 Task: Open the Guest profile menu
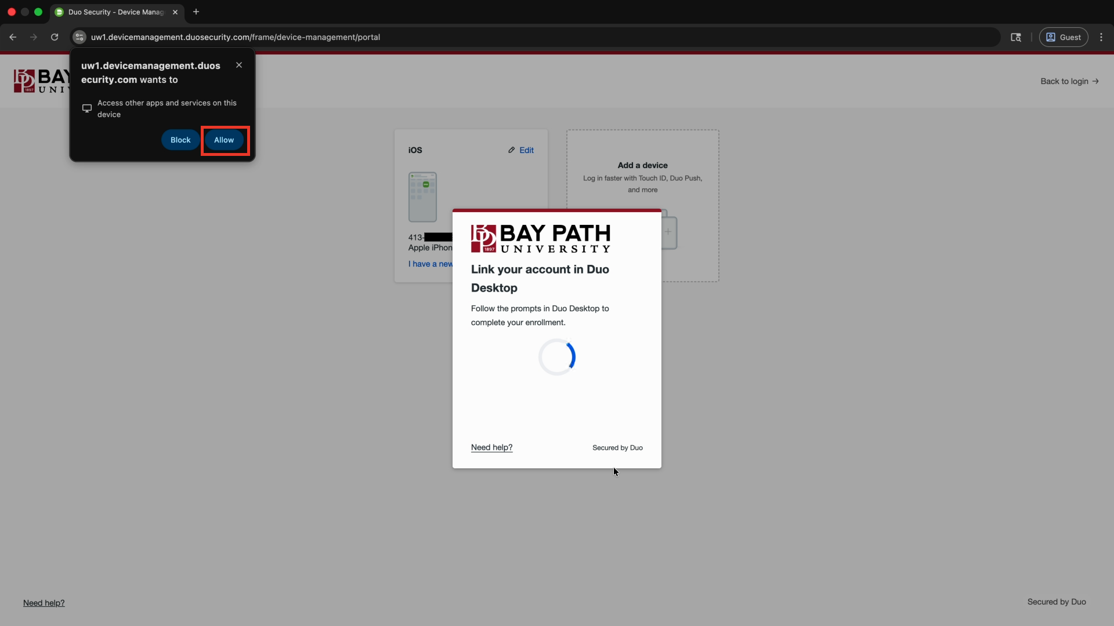click(x=1064, y=37)
